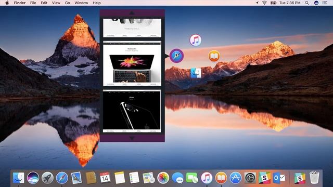Select the MacBook Pro window preview
333x187 pixels.
pos(132,63)
